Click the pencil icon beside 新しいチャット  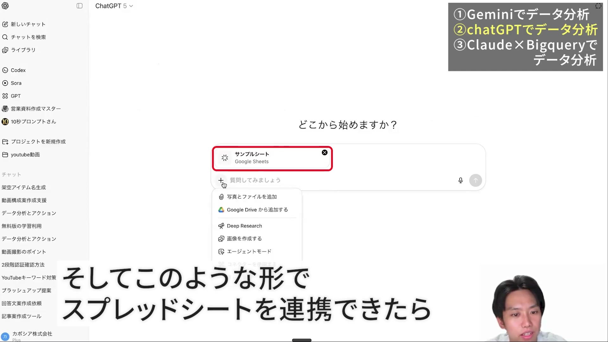tap(5, 24)
